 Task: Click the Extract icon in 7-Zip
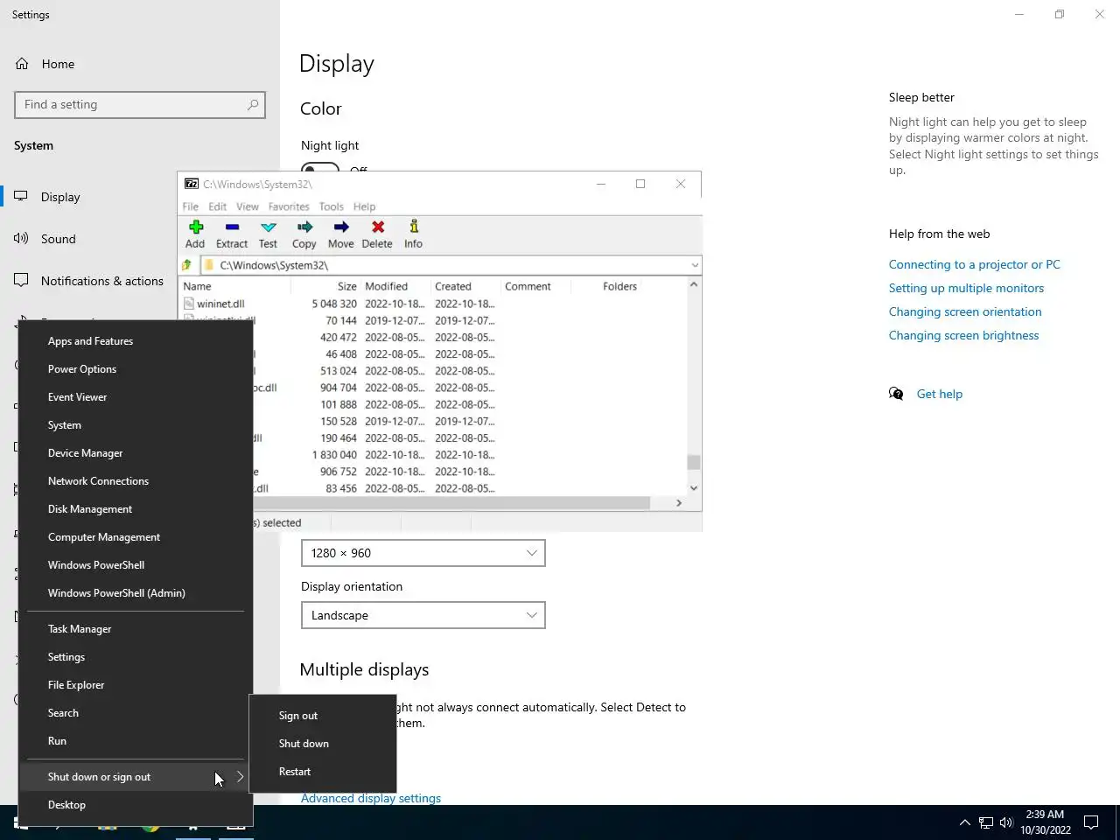tap(232, 227)
